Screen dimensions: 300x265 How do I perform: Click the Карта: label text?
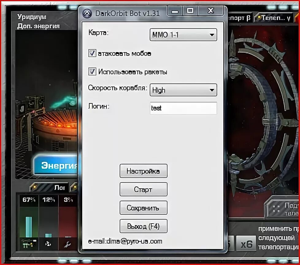point(98,33)
